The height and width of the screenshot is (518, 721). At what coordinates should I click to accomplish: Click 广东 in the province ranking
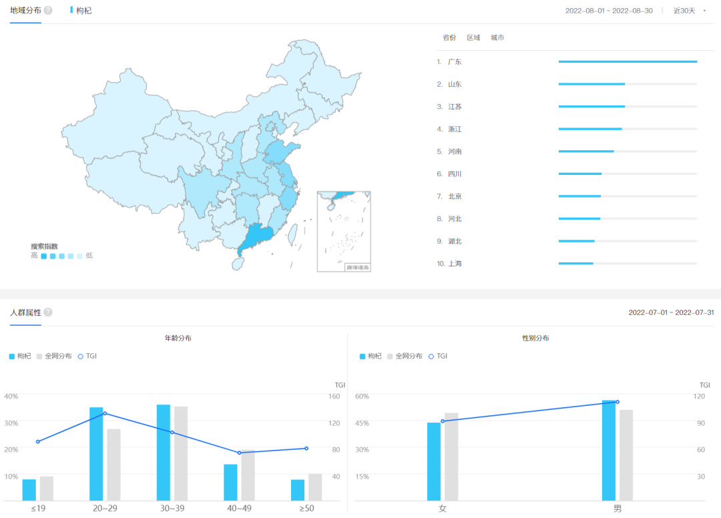pos(455,62)
